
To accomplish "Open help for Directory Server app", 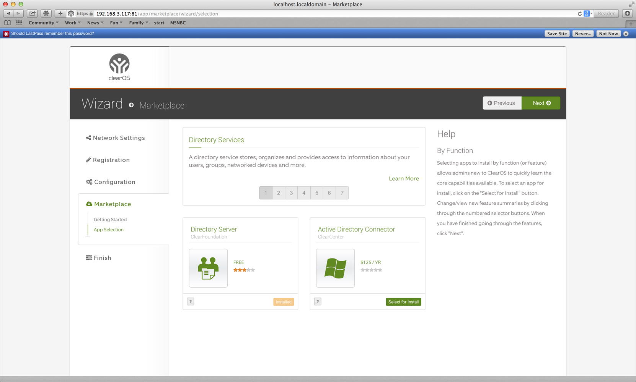I will (191, 301).
